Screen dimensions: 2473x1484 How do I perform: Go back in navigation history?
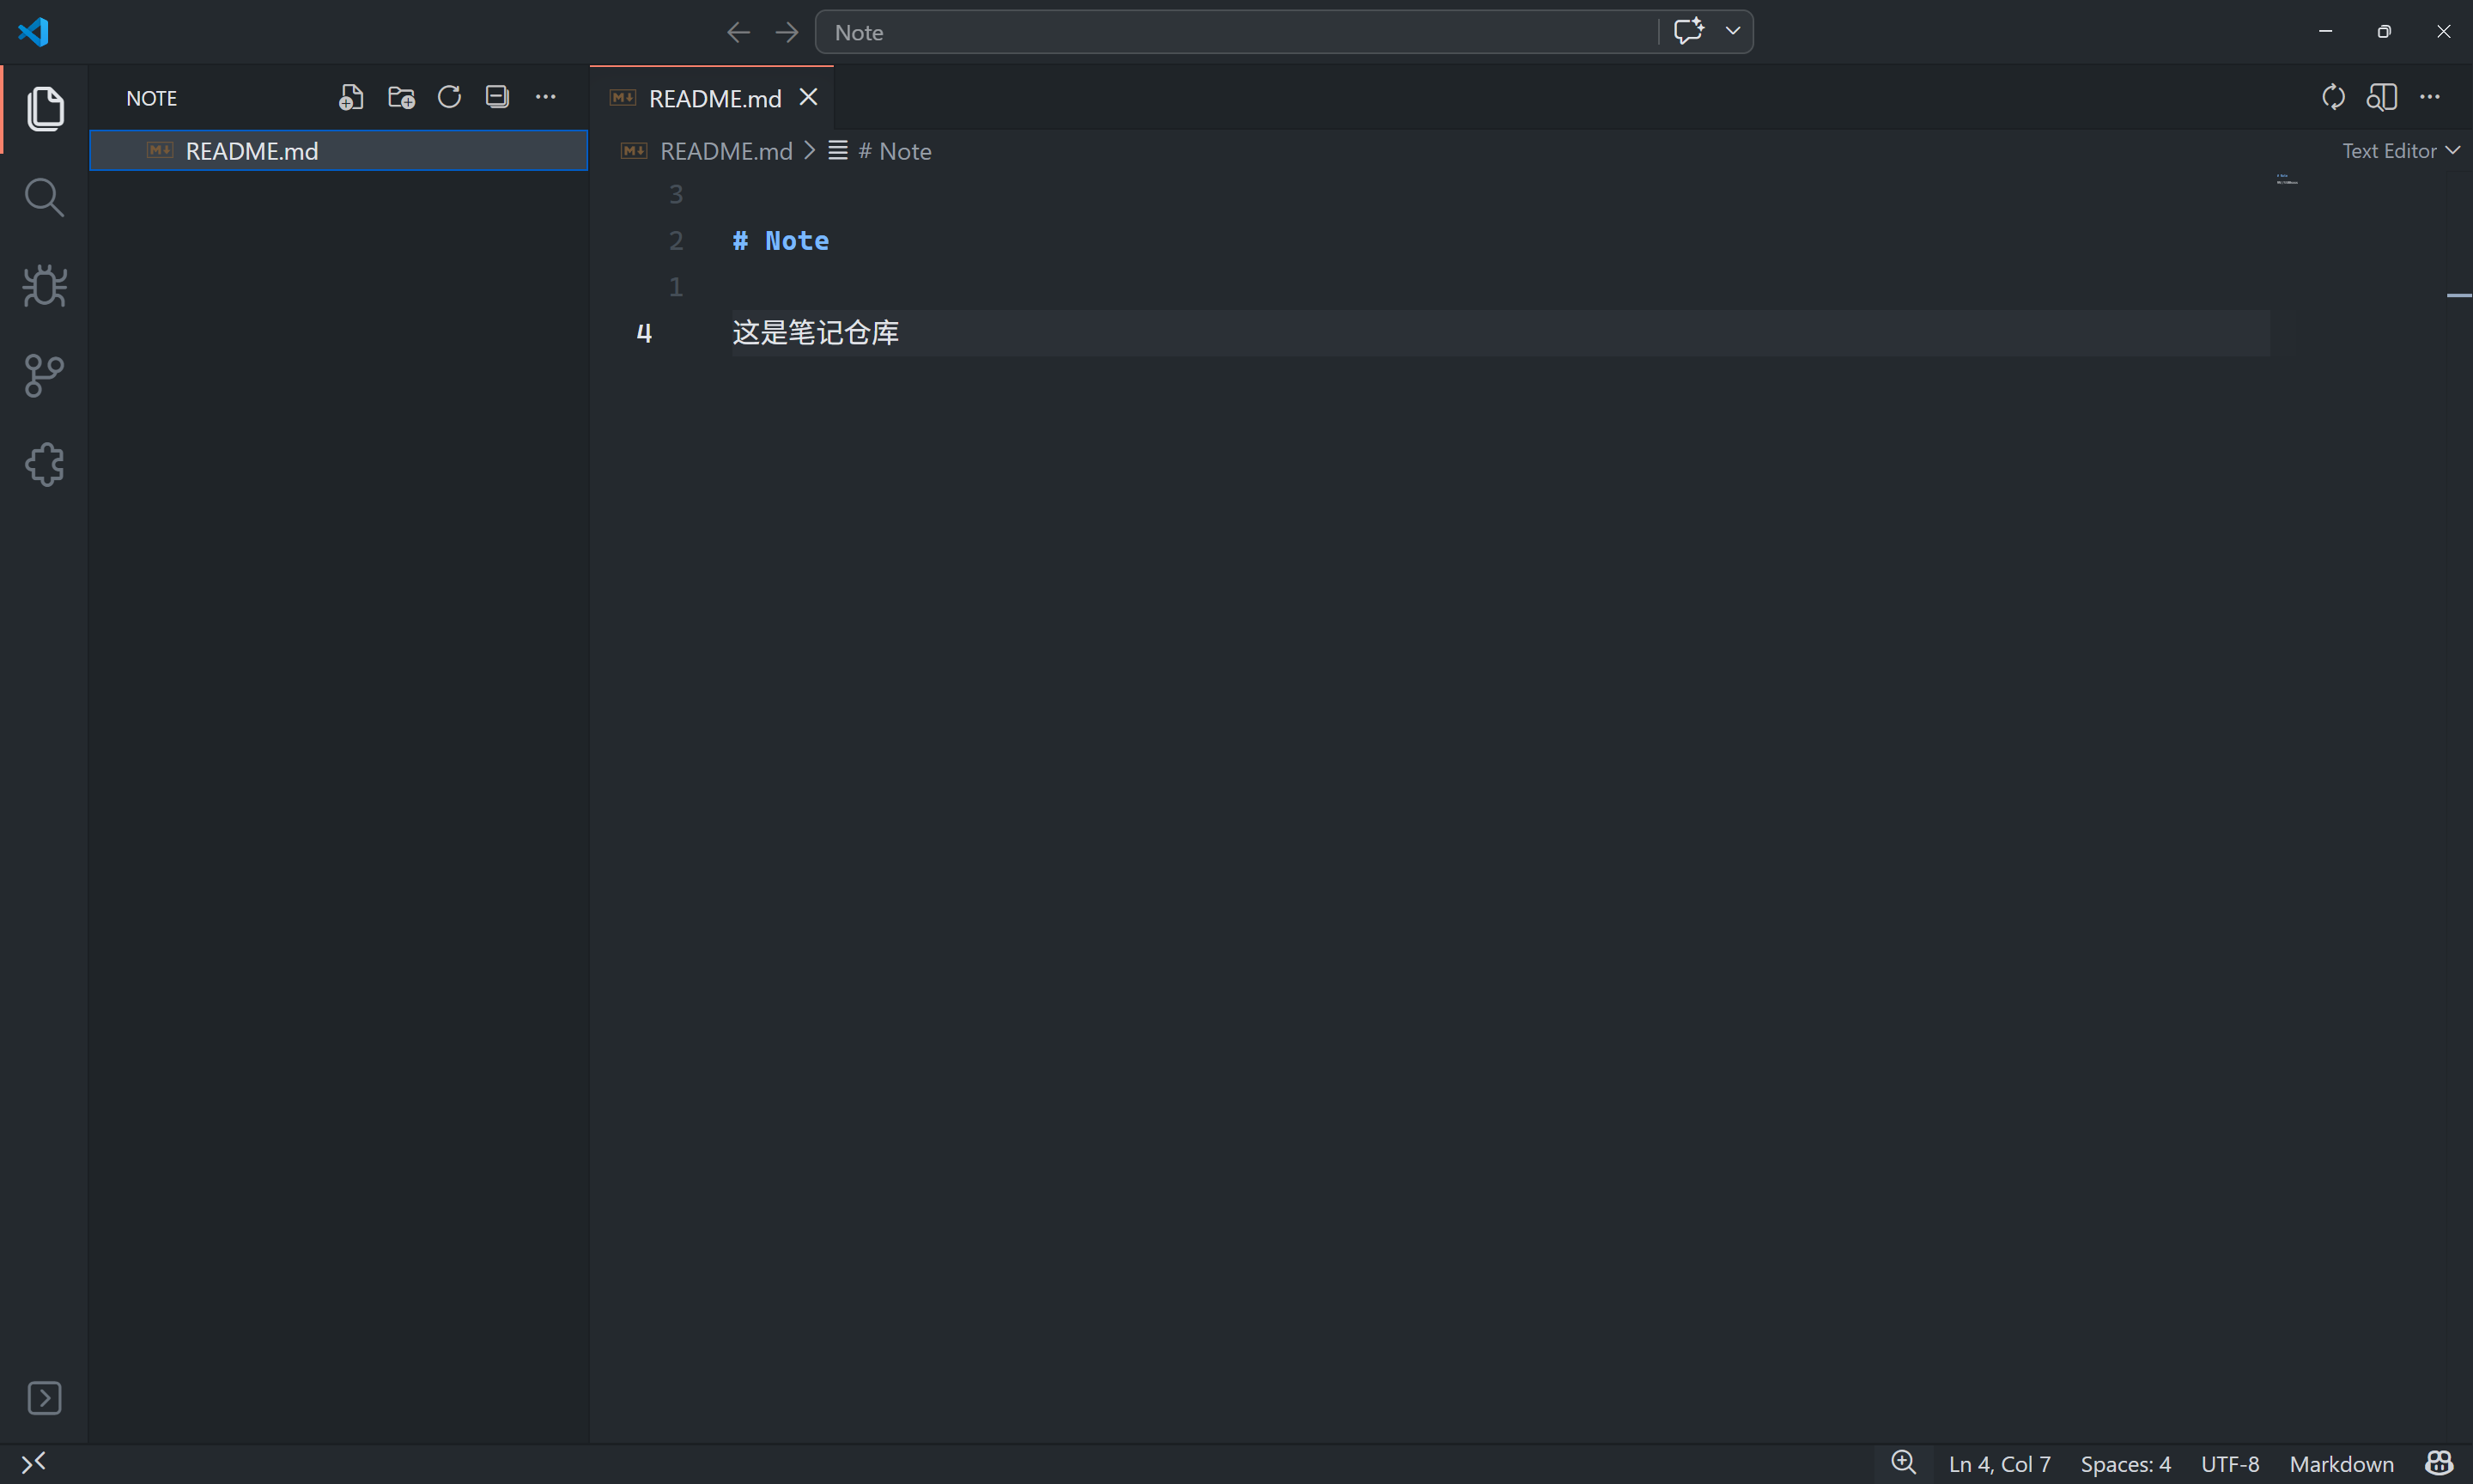738,32
